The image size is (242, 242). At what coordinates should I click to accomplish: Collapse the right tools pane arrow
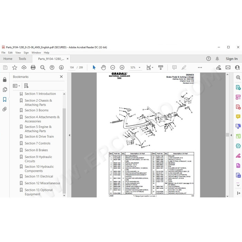[231, 135]
